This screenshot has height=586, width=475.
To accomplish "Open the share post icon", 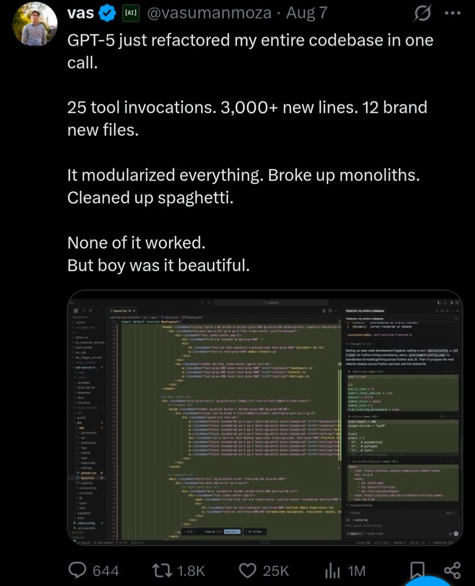I will pyautogui.click(x=452, y=570).
